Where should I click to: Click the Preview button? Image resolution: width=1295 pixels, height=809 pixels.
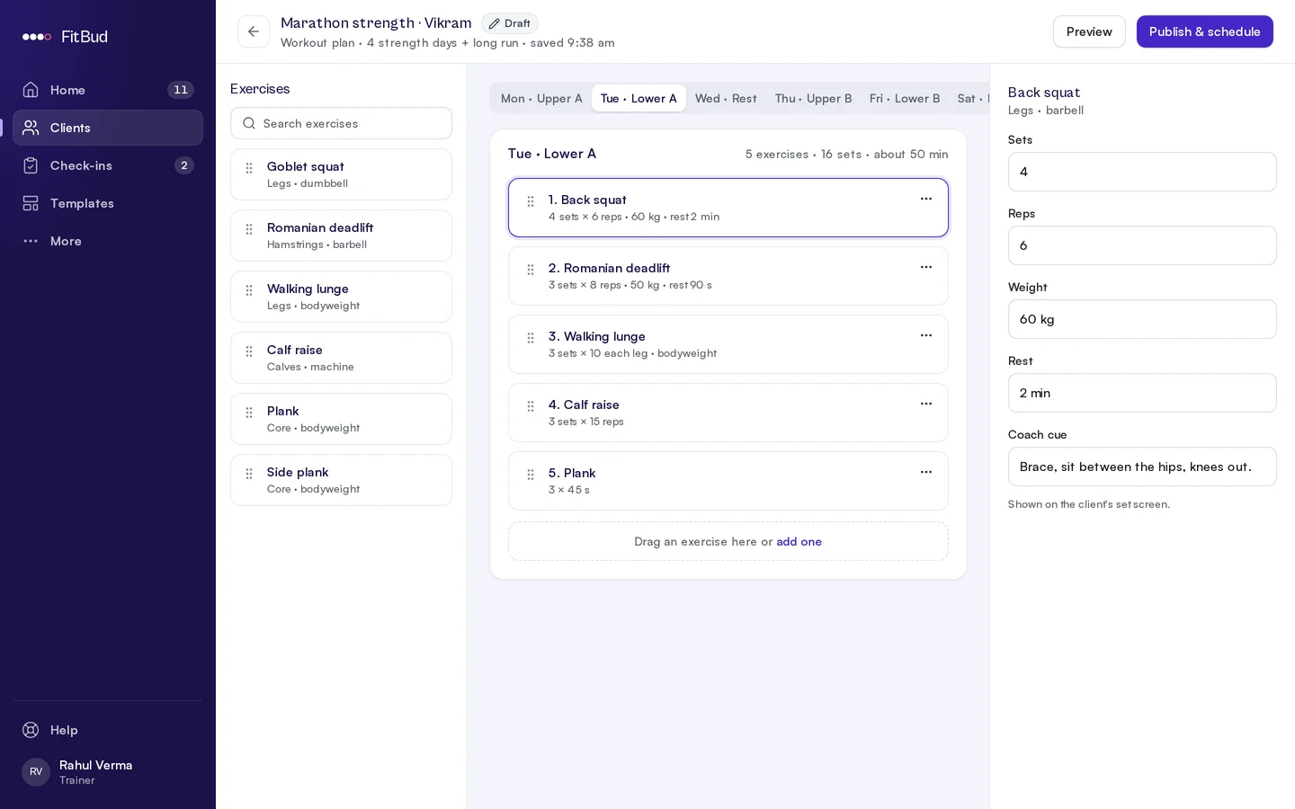click(x=1089, y=31)
